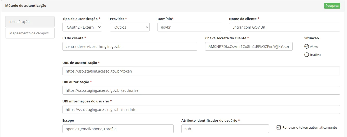The width and height of the screenshot is (347, 137).
Task: Click the Chave secreta do cliente field
Action: coord(249,46)
